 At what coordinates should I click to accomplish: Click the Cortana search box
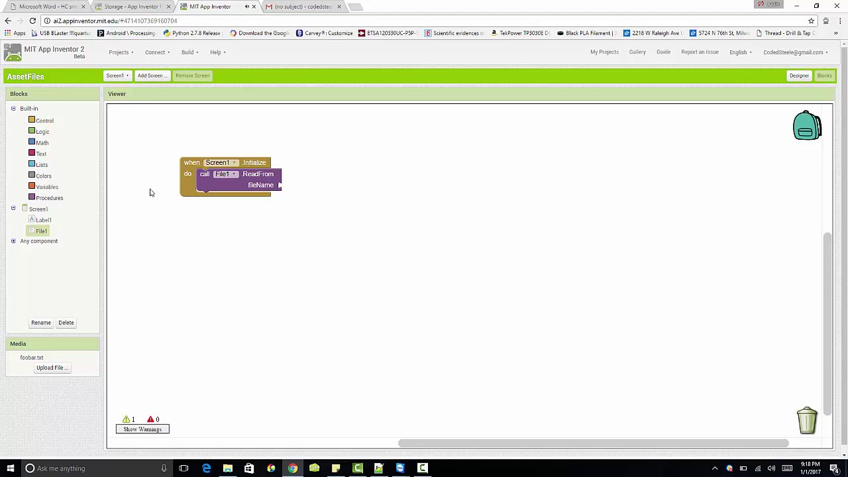(96, 468)
